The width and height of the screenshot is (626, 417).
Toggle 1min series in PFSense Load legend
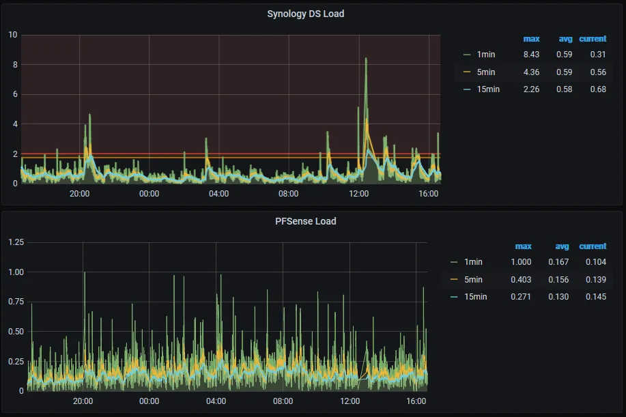[473, 262]
